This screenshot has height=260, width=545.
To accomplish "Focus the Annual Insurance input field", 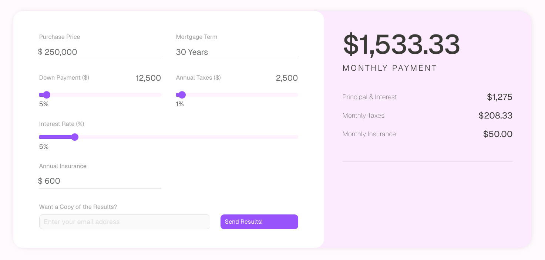I will click(100, 181).
